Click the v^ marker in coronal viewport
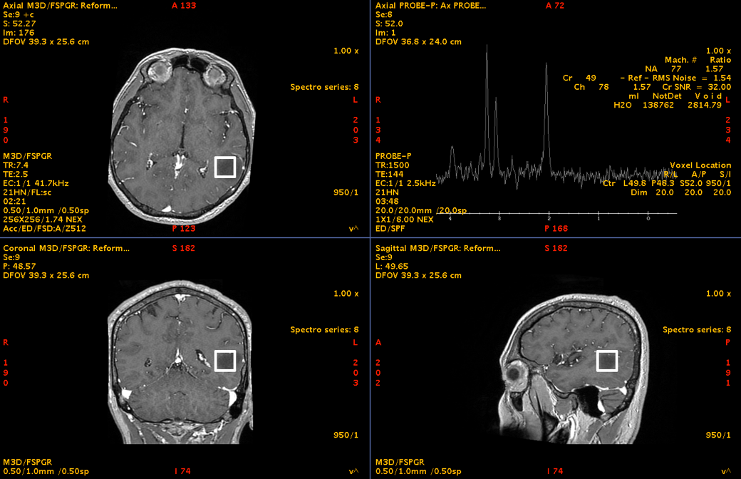The image size is (741, 479). pyautogui.click(x=353, y=471)
